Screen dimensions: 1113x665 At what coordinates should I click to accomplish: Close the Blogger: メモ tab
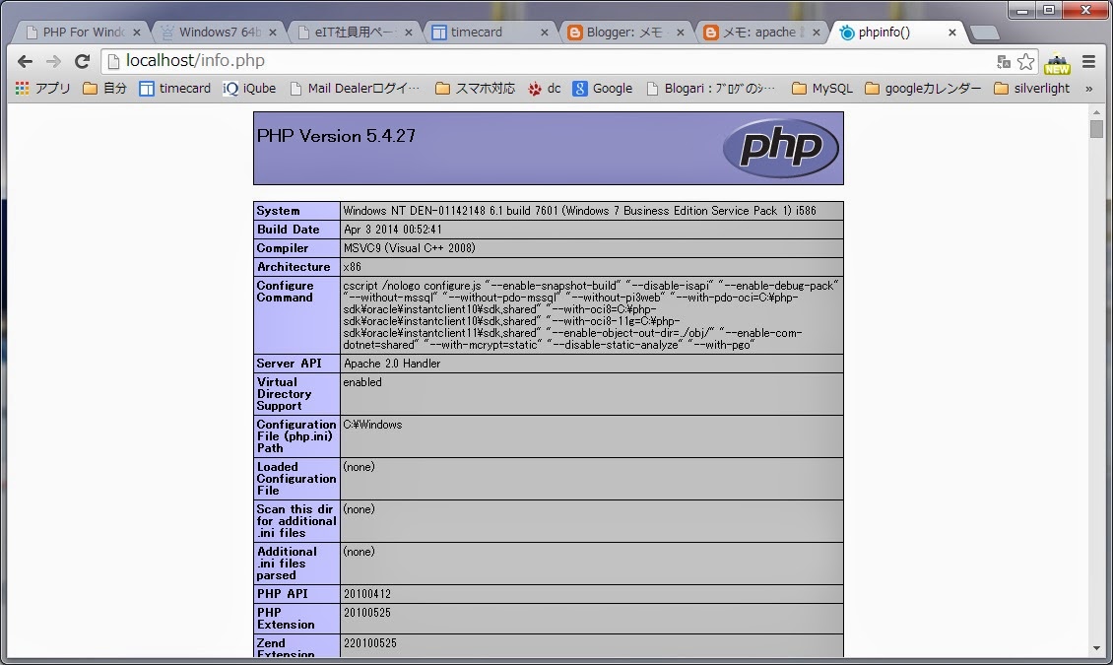point(680,32)
